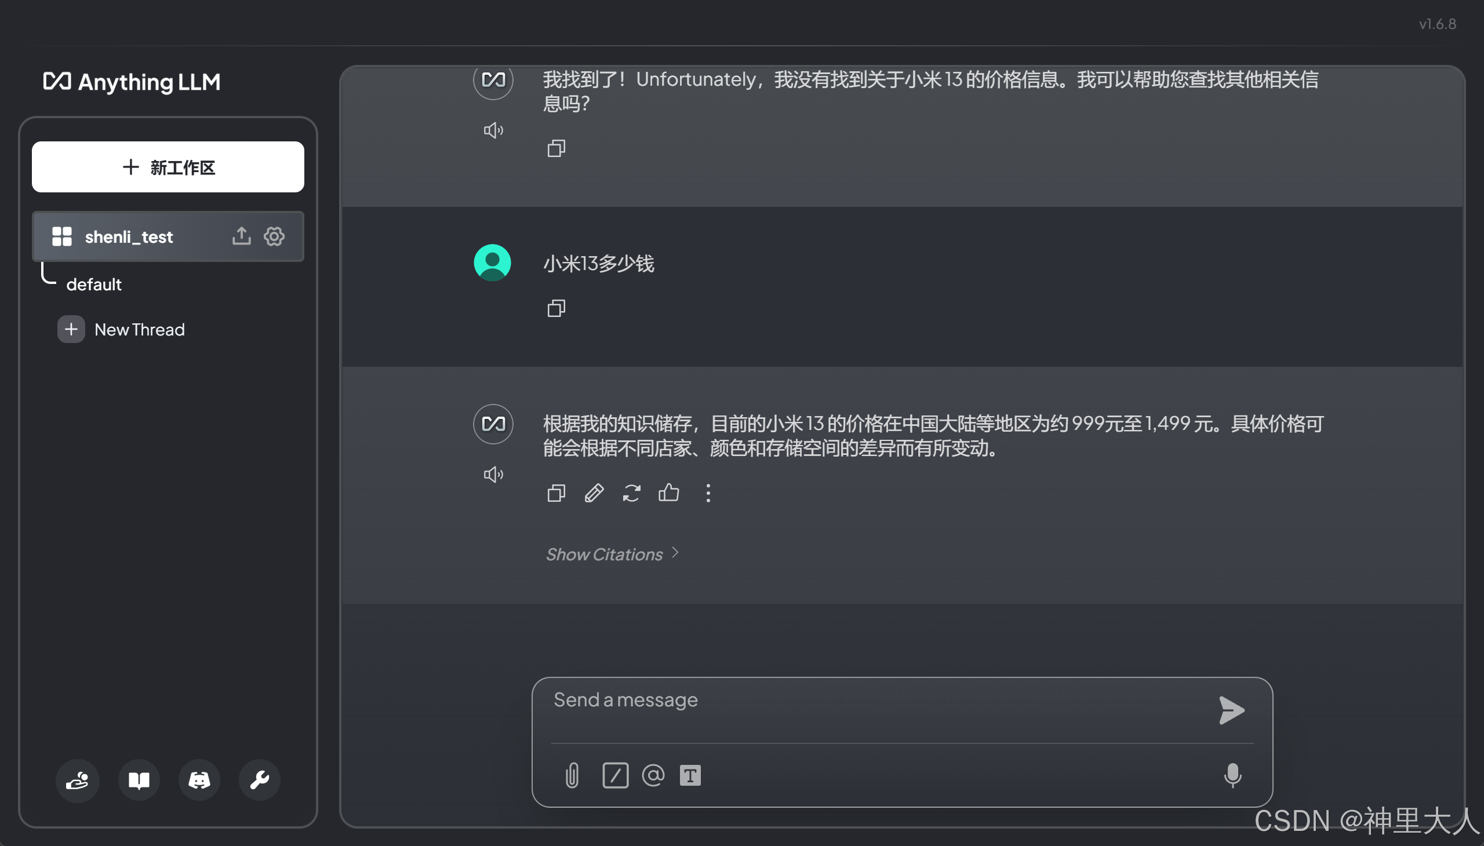Create a New Thread

[139, 330]
